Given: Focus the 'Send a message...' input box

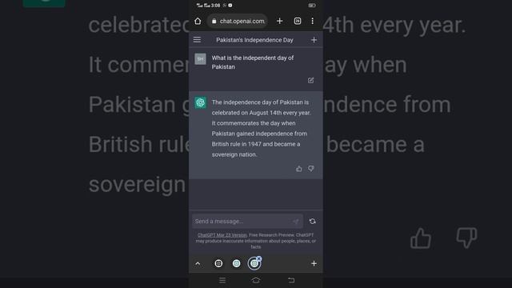Looking at the screenshot, I should pyautogui.click(x=247, y=222).
